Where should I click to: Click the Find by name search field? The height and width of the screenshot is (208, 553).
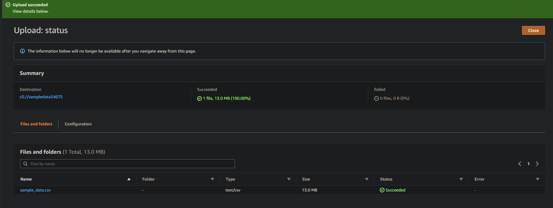point(127,164)
